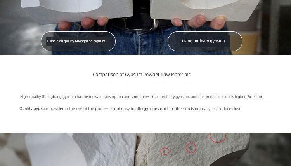Viewport: 291px width, 166px height.
Task: Click the right gypsum mold held in hand
Action: (x=204, y=9)
